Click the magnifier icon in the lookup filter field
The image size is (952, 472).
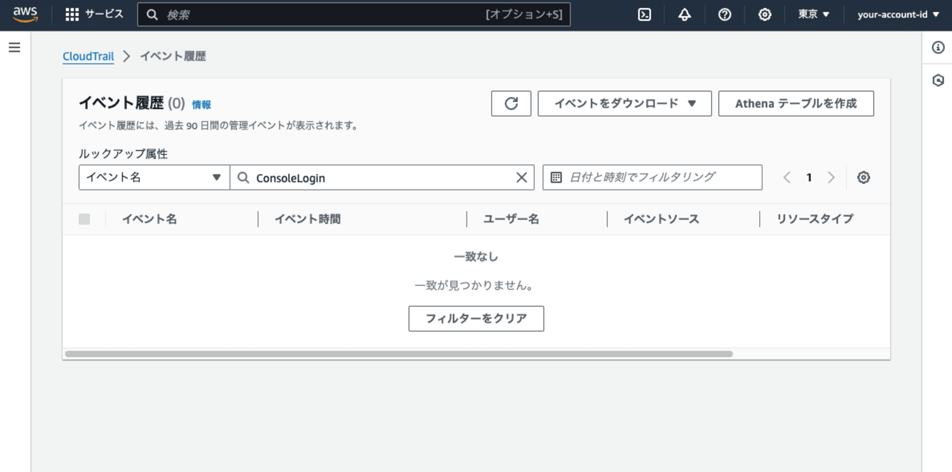[243, 177]
